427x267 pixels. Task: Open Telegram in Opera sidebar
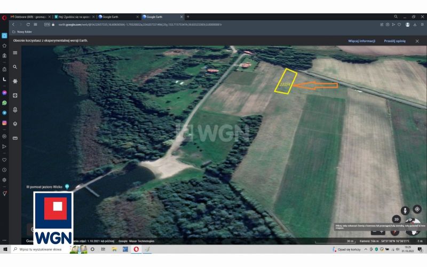click(x=4, y=113)
